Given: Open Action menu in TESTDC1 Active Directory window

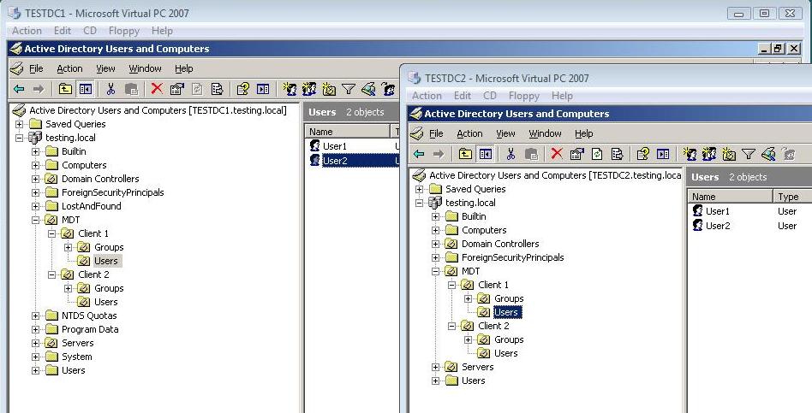Looking at the screenshot, I should tap(69, 68).
